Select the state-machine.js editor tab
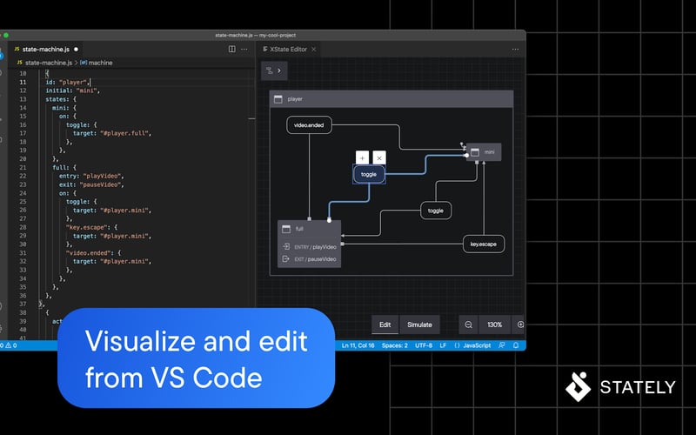 (x=46, y=50)
